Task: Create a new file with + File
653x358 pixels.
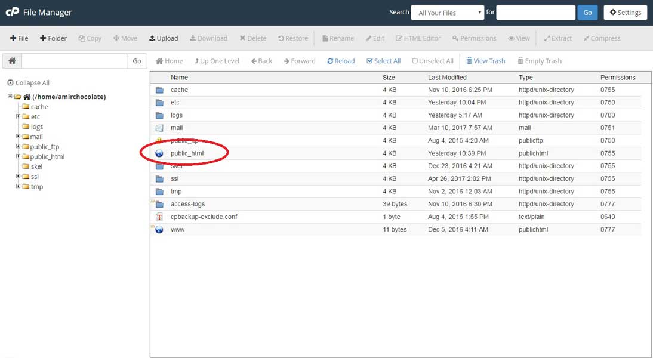Action: pos(19,38)
